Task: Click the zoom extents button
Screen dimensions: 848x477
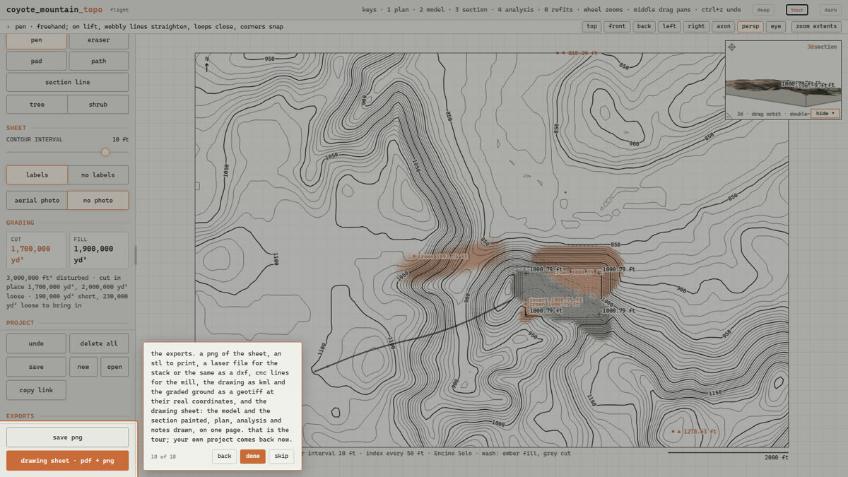Action: pos(816,26)
